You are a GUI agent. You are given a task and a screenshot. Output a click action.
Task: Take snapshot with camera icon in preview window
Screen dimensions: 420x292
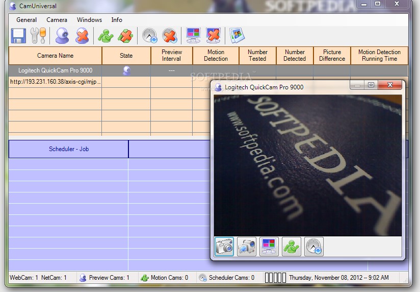click(224, 247)
